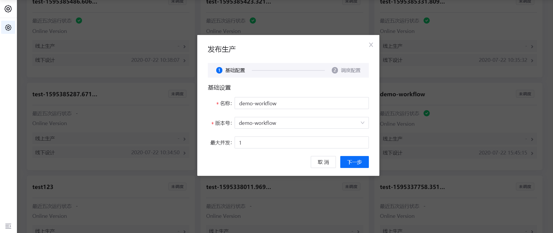553x233 pixels.
Task: Open the highlighted workflow sidebar icon
Action: click(8, 27)
